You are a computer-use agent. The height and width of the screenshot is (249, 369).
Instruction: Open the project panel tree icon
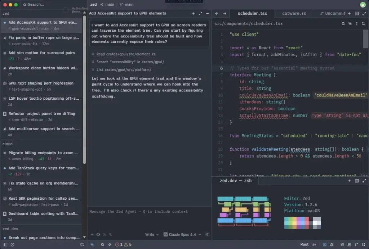364,245
